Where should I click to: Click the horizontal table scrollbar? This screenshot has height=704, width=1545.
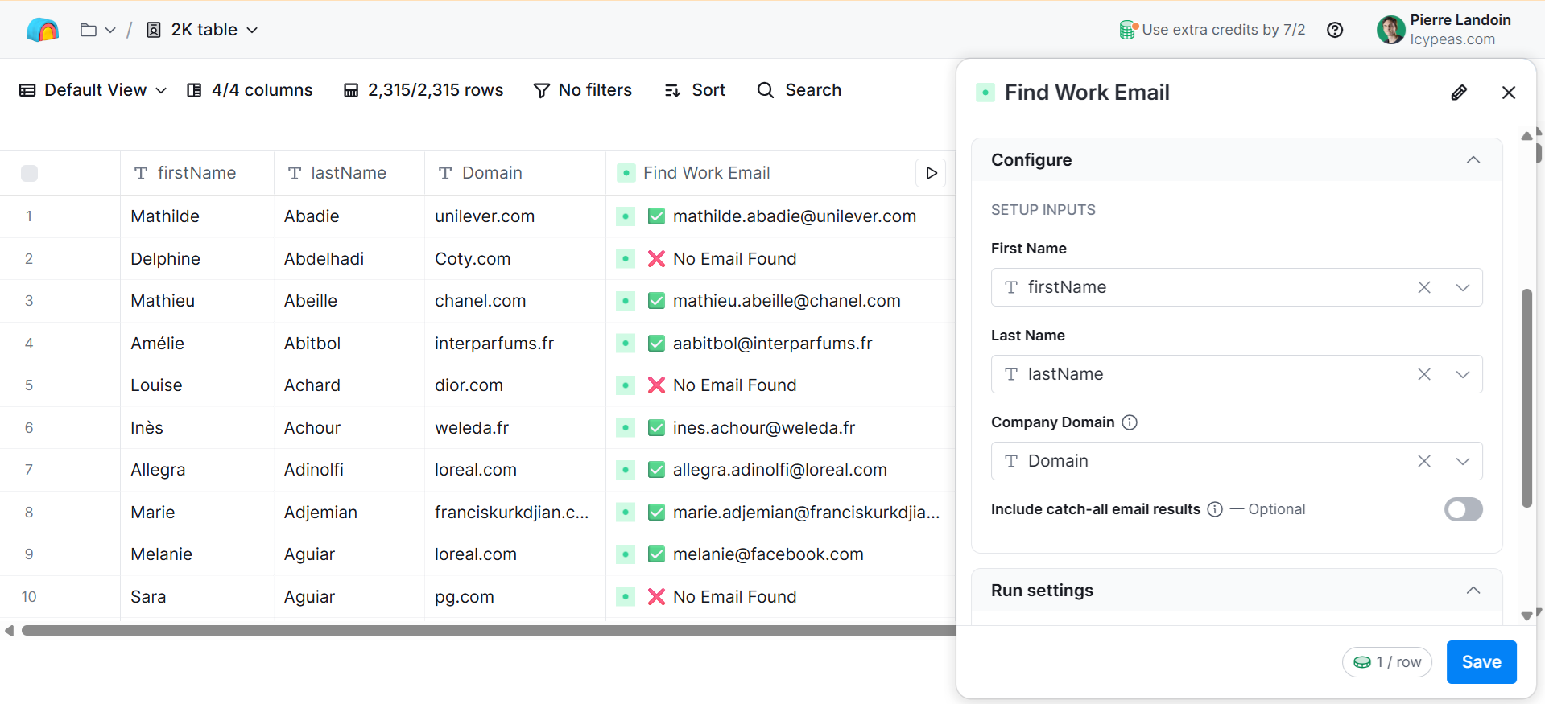[x=489, y=631]
